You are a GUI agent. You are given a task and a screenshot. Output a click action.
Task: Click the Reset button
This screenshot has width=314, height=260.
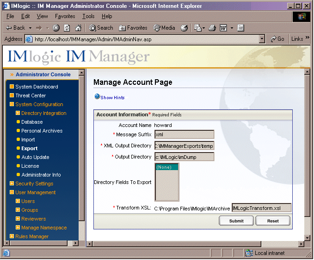click(273, 221)
